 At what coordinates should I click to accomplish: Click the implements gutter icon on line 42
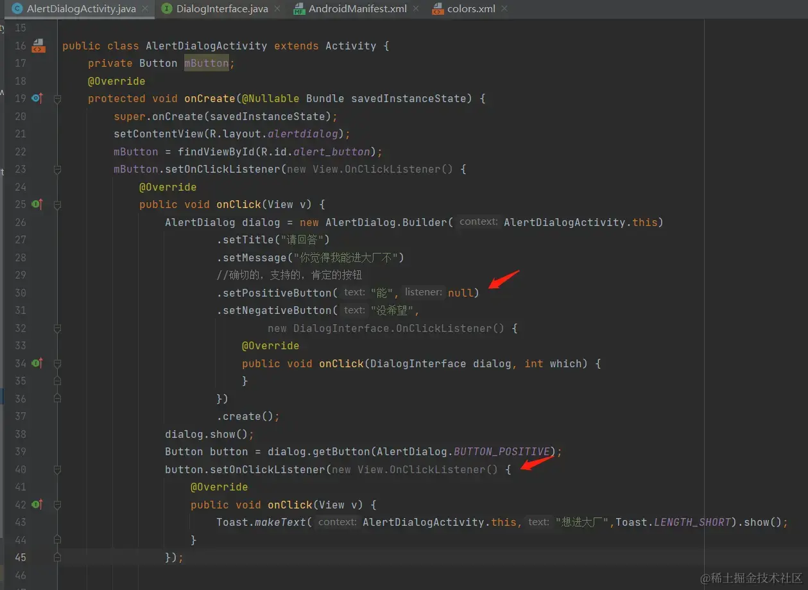tap(37, 505)
